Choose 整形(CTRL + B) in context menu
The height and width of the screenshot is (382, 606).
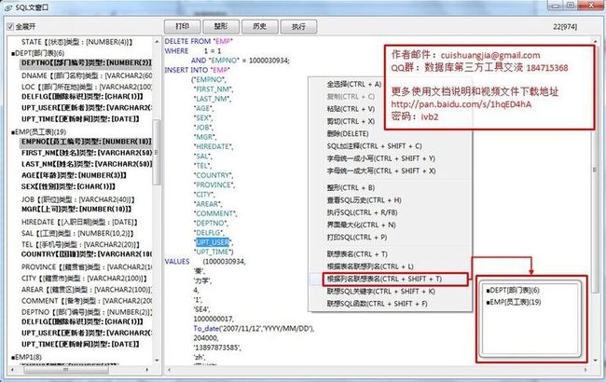(351, 187)
